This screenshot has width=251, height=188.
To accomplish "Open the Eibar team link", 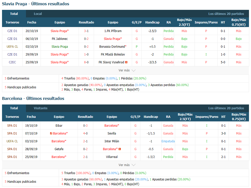I will click(x=59, y=126).
